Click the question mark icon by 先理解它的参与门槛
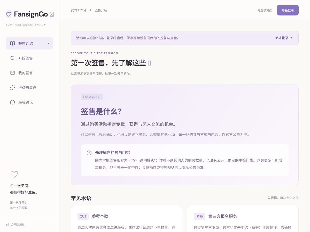 coord(89,153)
